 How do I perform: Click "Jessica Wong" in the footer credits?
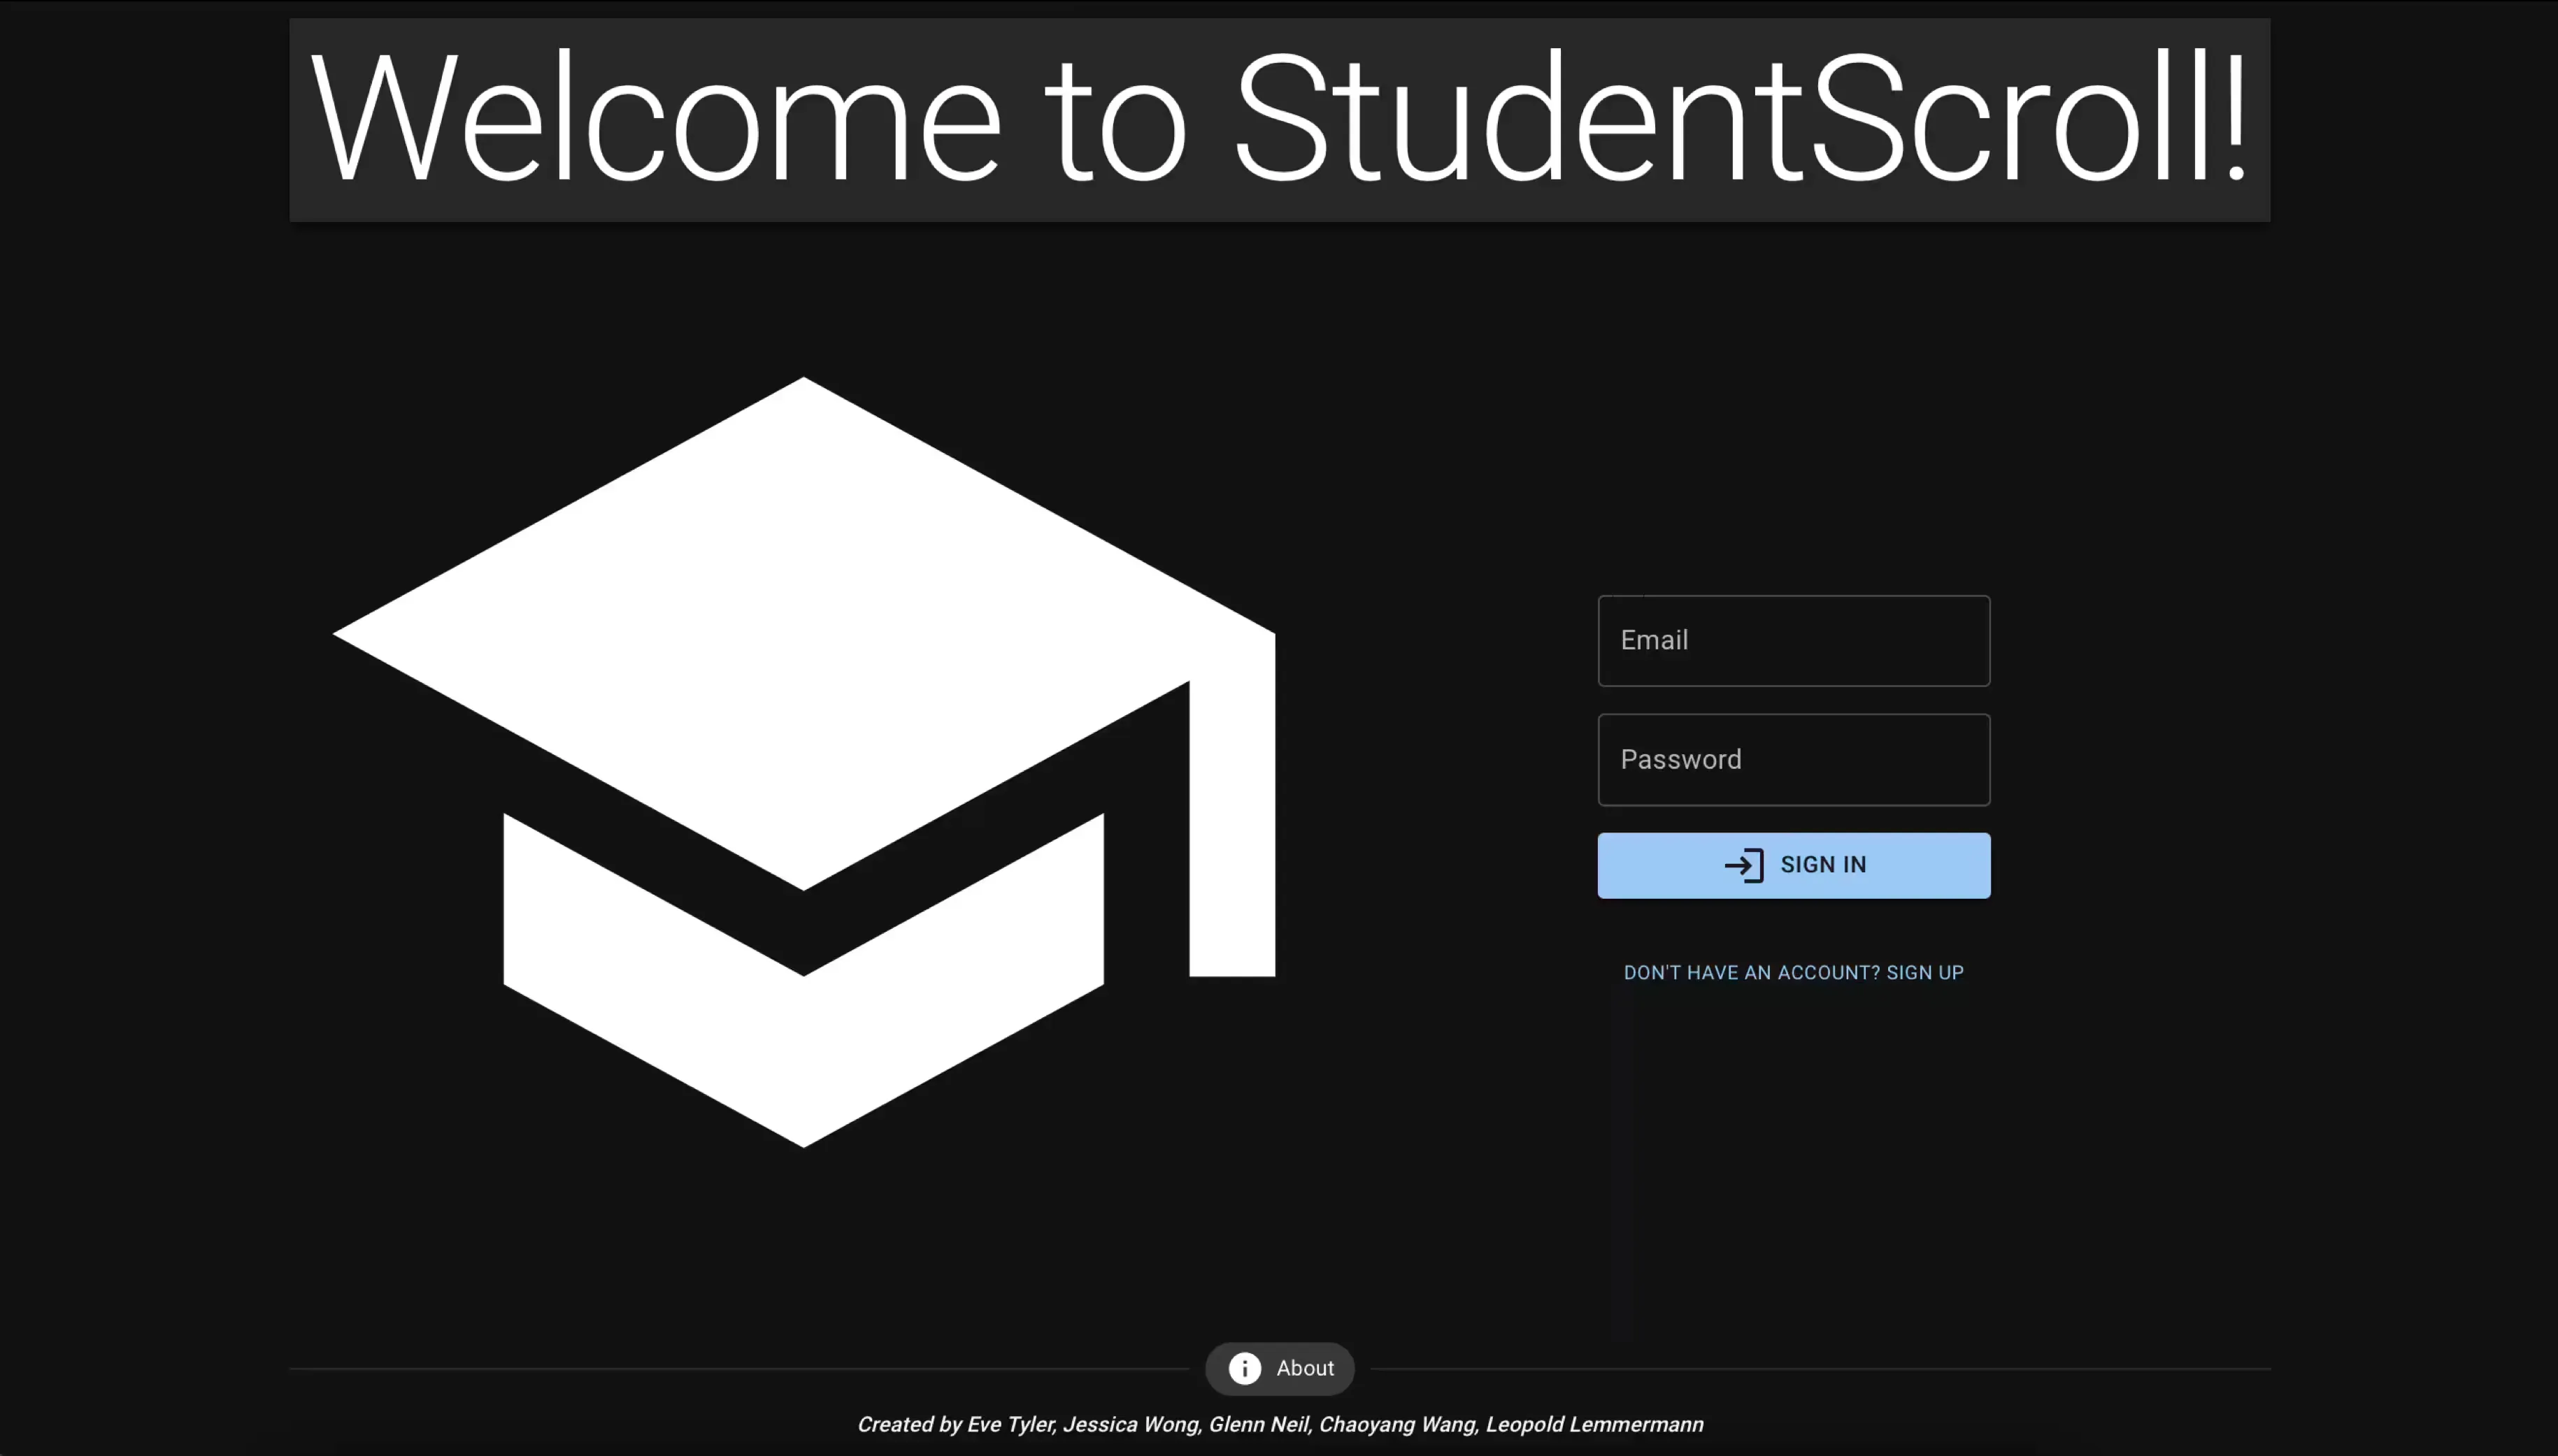coord(1131,1424)
